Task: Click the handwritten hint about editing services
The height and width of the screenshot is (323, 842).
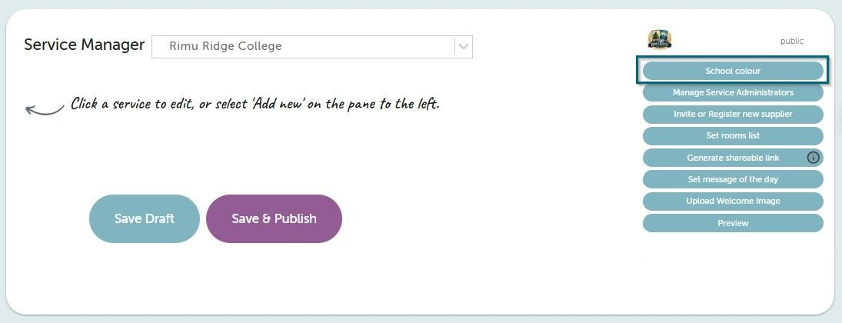Action: (255, 103)
